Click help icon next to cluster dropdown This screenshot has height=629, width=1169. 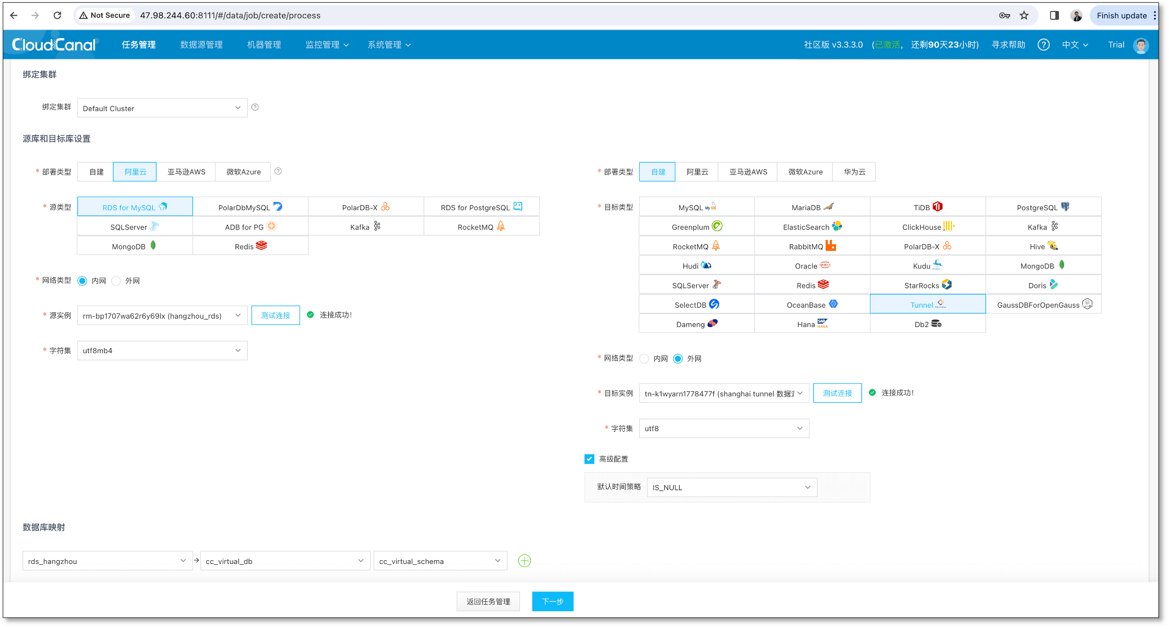pyautogui.click(x=255, y=107)
